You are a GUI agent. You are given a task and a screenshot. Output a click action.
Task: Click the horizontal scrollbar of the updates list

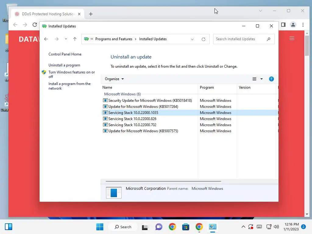point(163,181)
